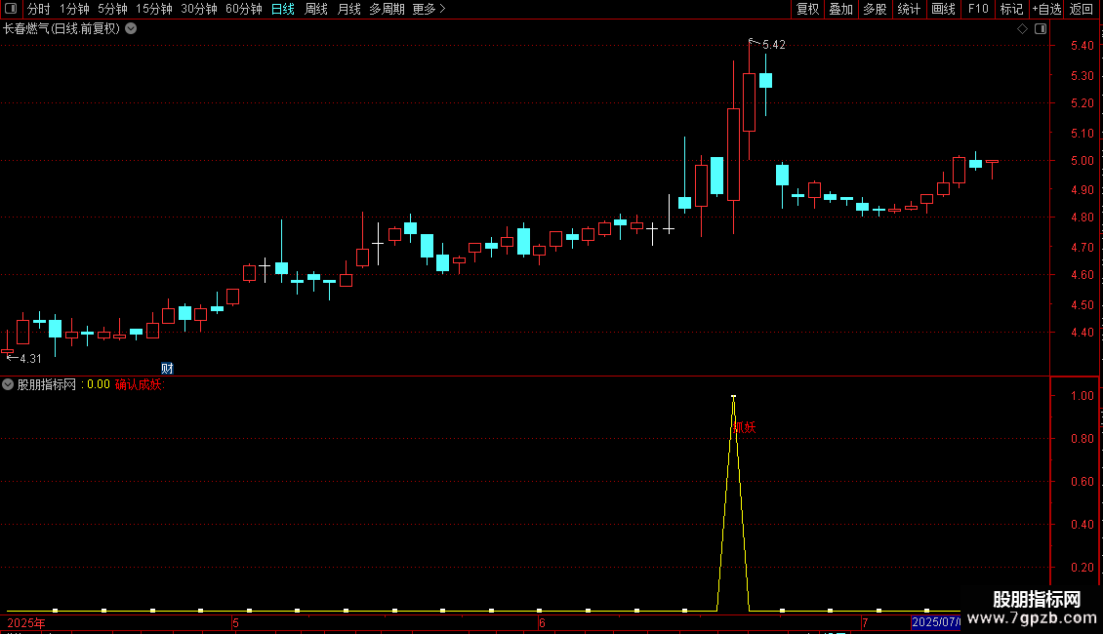This screenshot has height=634, width=1103.
Task: Switch to 月线 monthly chart
Action: [348, 9]
